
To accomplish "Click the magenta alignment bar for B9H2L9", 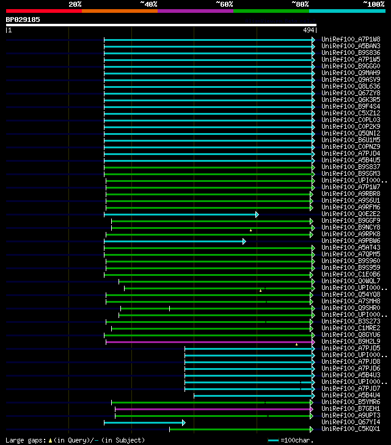I will pyautogui.click(x=209, y=342).
